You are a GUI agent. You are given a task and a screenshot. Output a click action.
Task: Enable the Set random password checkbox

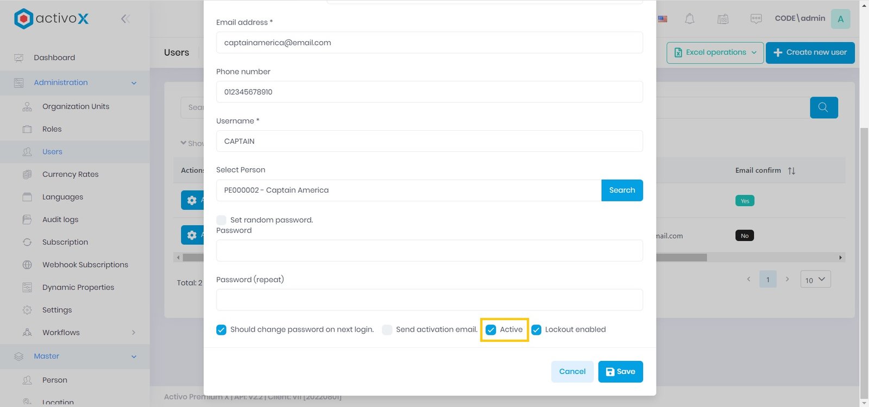[x=222, y=220]
